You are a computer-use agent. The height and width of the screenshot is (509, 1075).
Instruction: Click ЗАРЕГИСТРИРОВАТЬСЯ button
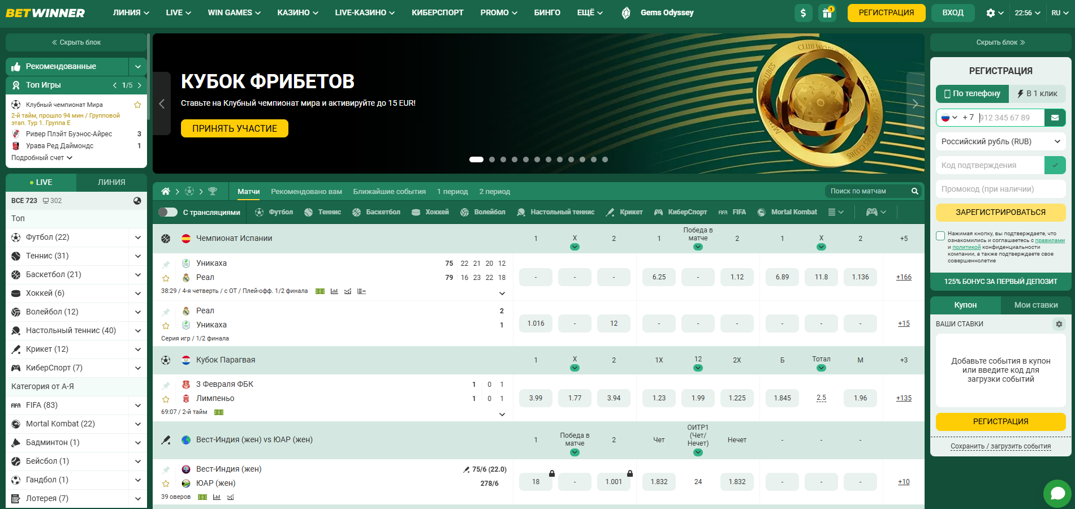coord(1001,212)
